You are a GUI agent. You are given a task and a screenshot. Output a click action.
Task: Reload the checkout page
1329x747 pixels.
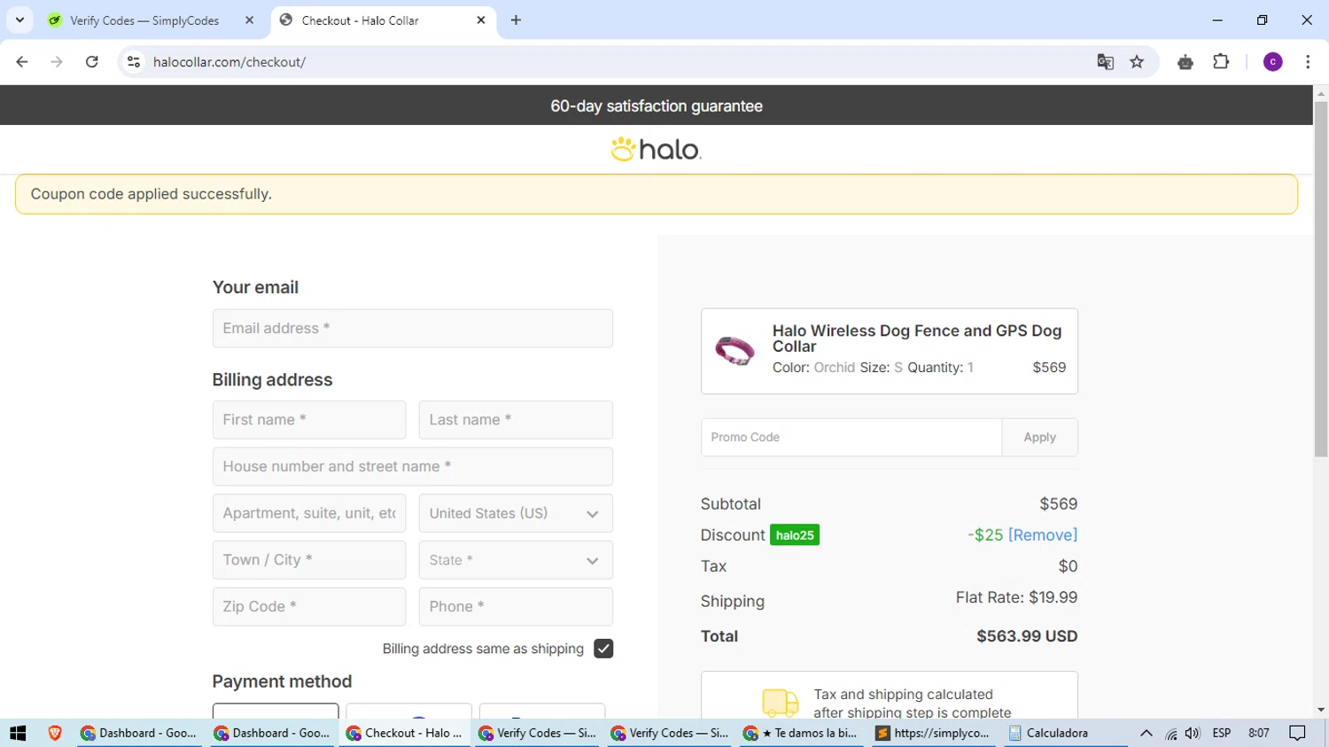[92, 62]
